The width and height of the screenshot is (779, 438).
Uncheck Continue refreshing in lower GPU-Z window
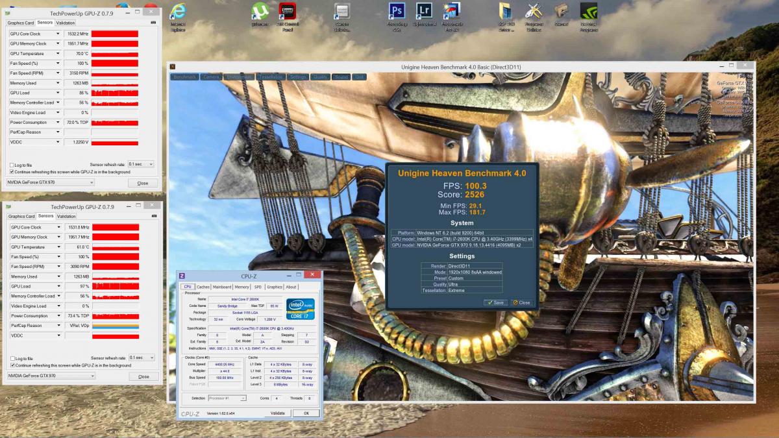(x=12, y=365)
